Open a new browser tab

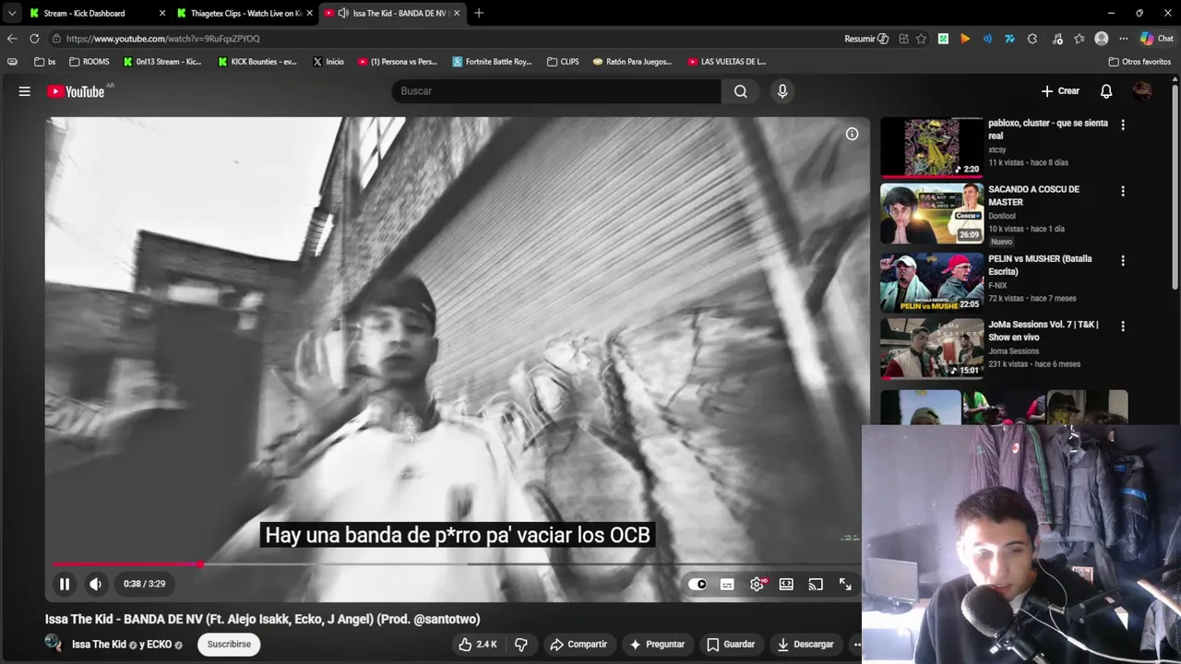tap(479, 13)
